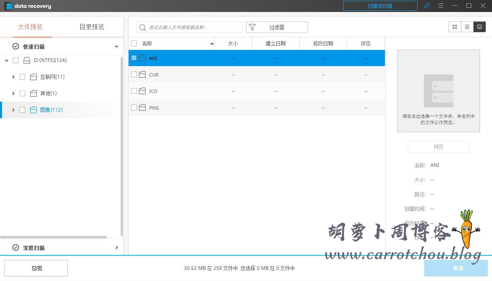Click the data recovery app logo
Image resolution: width=492 pixels, height=281 pixels.
[9, 6]
